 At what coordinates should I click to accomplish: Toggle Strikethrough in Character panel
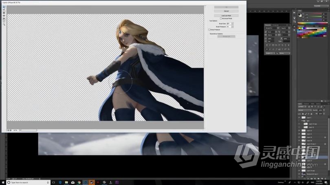pos(288,45)
